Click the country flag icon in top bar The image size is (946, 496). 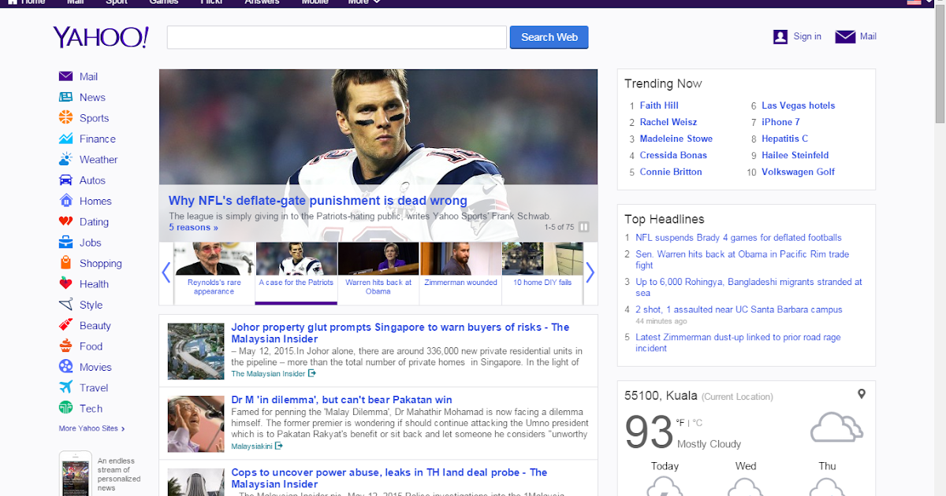[x=914, y=2]
